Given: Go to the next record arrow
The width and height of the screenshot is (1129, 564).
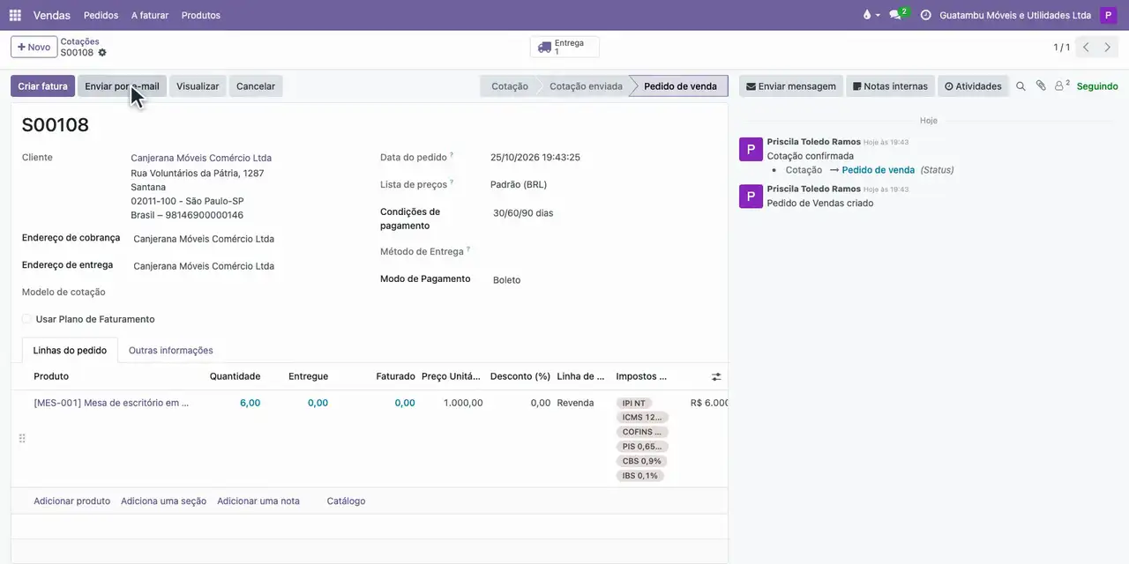Looking at the screenshot, I should point(1109,48).
